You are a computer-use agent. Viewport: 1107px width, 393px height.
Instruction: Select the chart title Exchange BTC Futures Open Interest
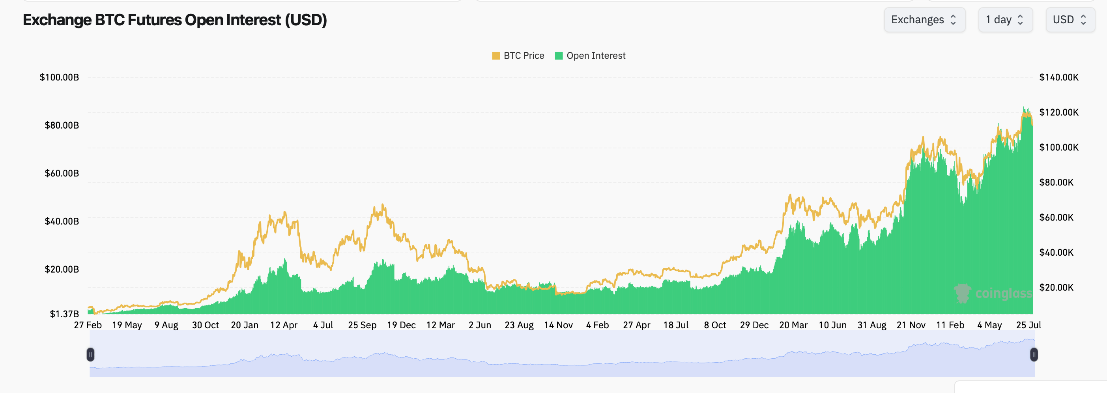(x=174, y=19)
